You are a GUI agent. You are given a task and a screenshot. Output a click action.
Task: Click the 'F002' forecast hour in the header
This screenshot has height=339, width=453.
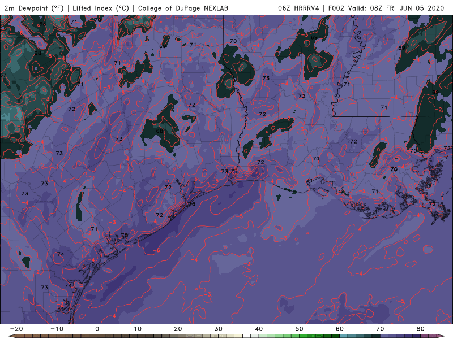(336, 8)
